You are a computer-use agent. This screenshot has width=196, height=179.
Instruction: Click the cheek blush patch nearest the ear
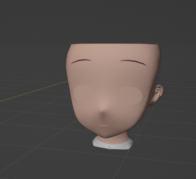point(131,95)
